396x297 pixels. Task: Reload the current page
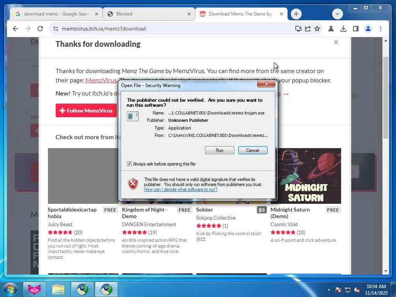tap(40, 29)
